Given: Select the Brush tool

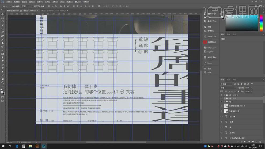Looking at the screenshot, I should (2, 40).
